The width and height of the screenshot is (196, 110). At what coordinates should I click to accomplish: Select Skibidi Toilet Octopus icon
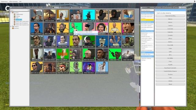50,55
